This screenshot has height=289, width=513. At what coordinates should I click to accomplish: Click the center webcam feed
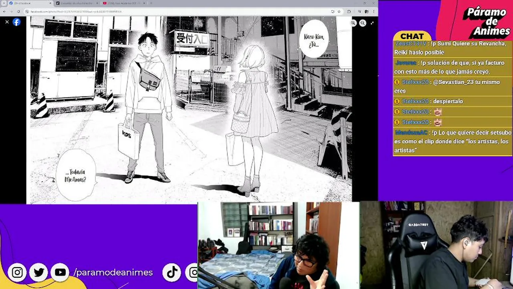tap(279, 245)
